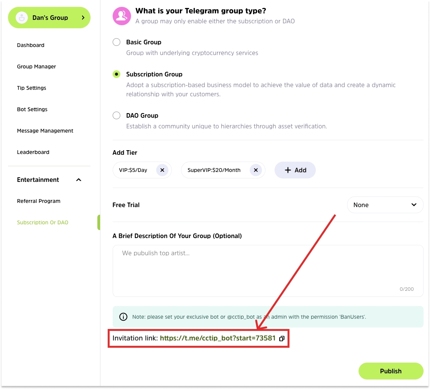The height and width of the screenshot is (389, 430).
Task: Copy the invitation link using copy icon
Action: 282,339
